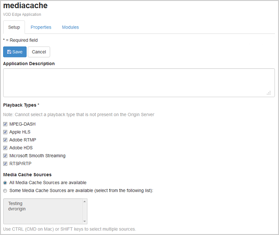Click the resize handle of description box

(269, 93)
